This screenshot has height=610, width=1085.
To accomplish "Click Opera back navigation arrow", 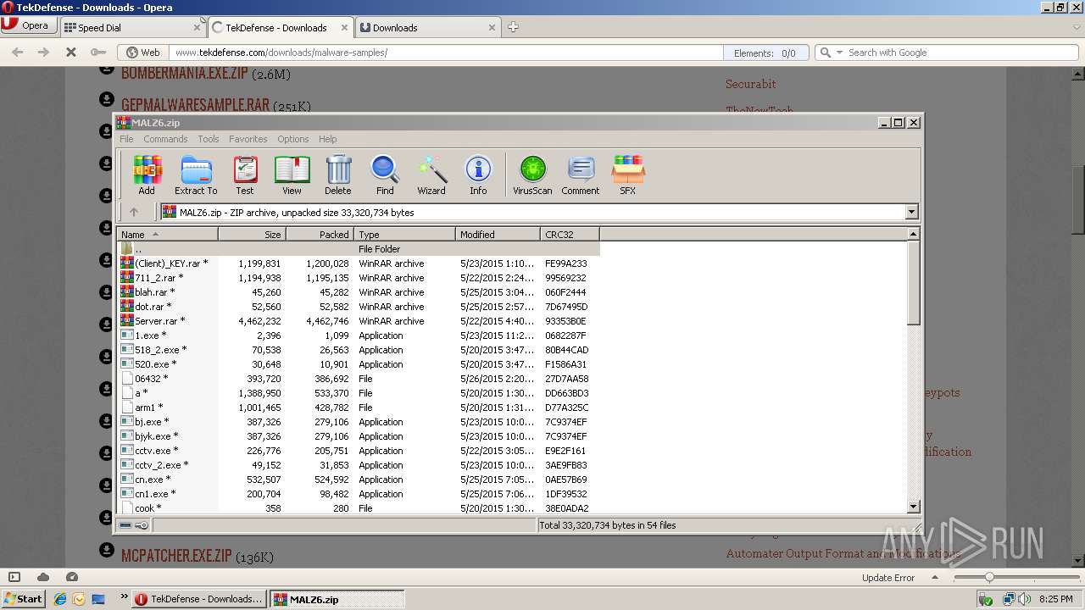I will (17, 53).
